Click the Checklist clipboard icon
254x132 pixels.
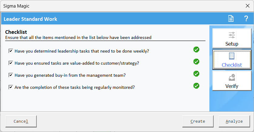[232, 56]
